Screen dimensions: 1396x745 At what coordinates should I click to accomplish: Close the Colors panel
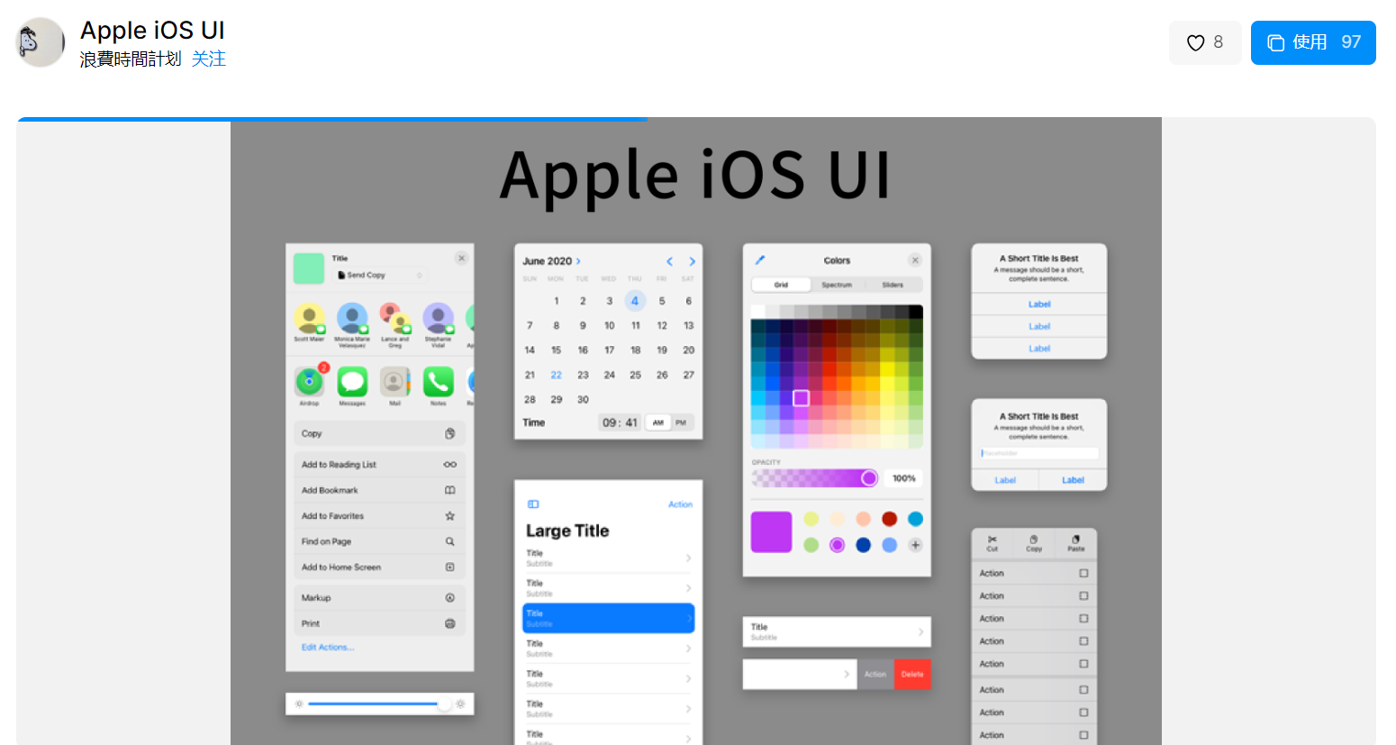pos(915,260)
